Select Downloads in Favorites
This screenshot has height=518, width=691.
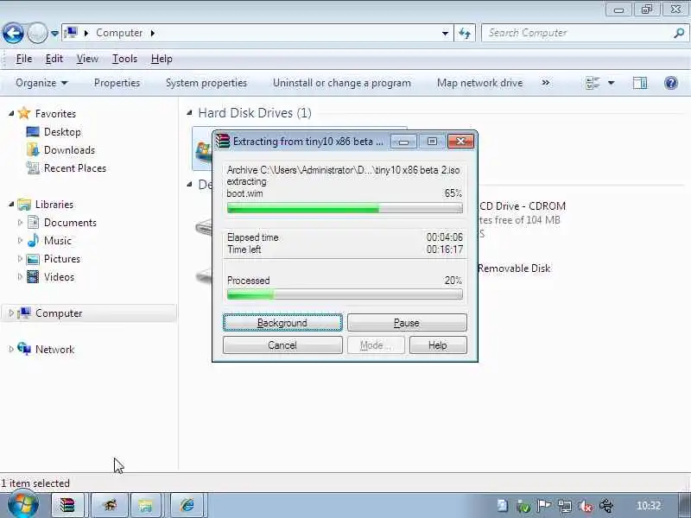(69, 149)
